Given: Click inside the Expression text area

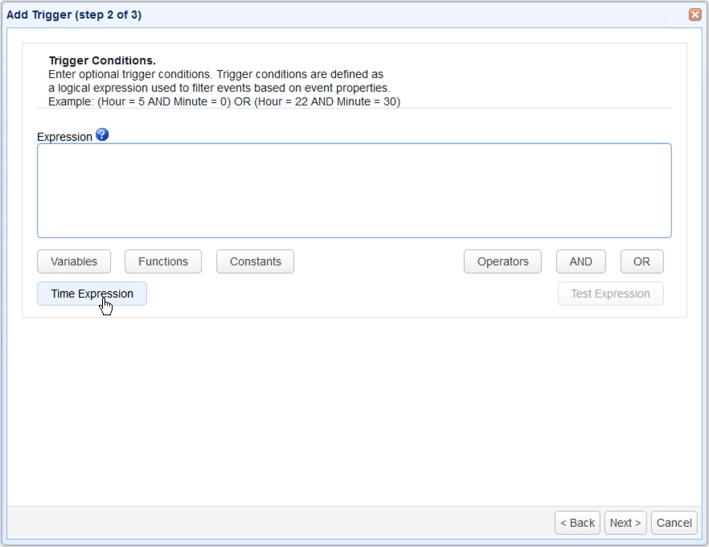Looking at the screenshot, I should coord(354,191).
